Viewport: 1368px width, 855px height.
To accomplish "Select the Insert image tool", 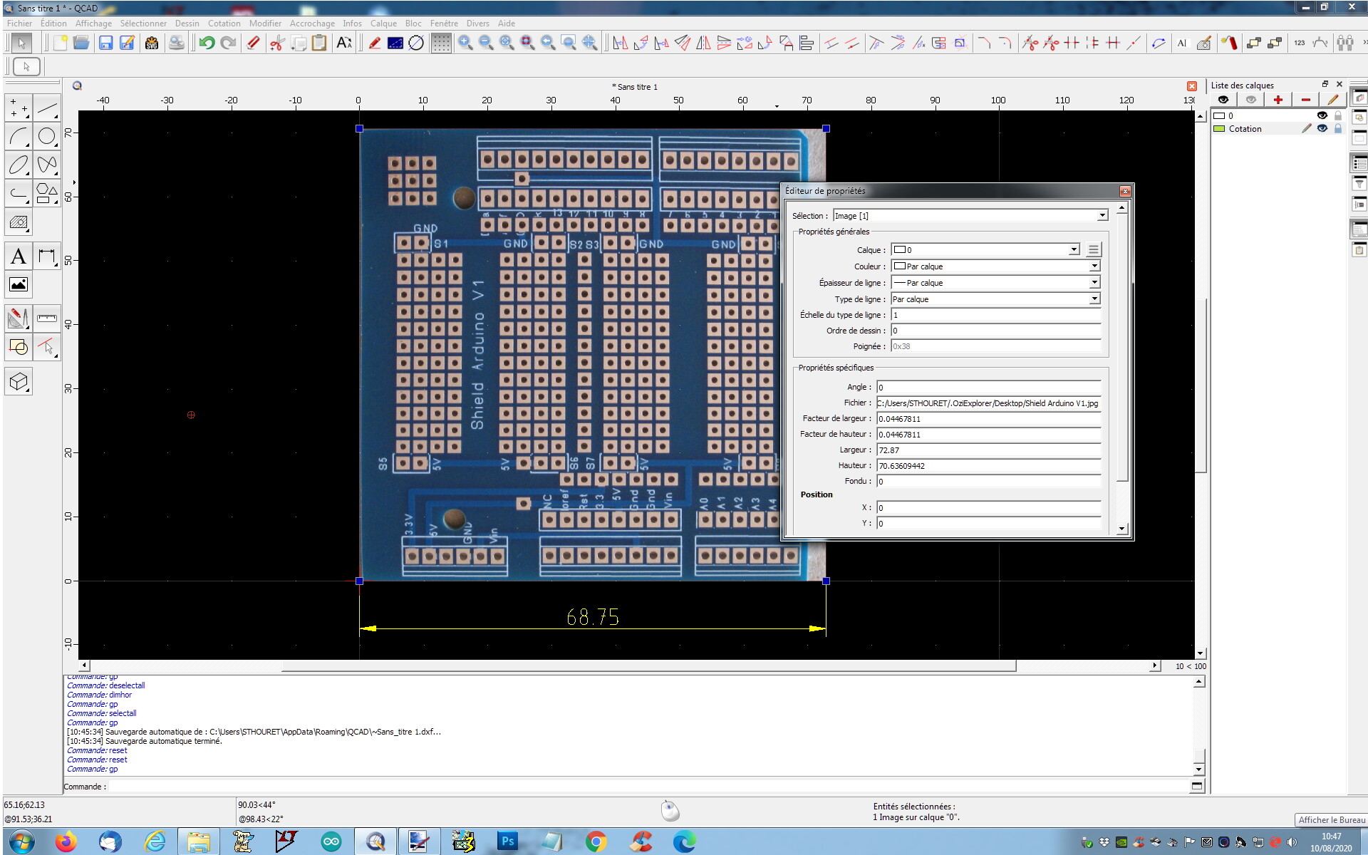I will coord(19,284).
